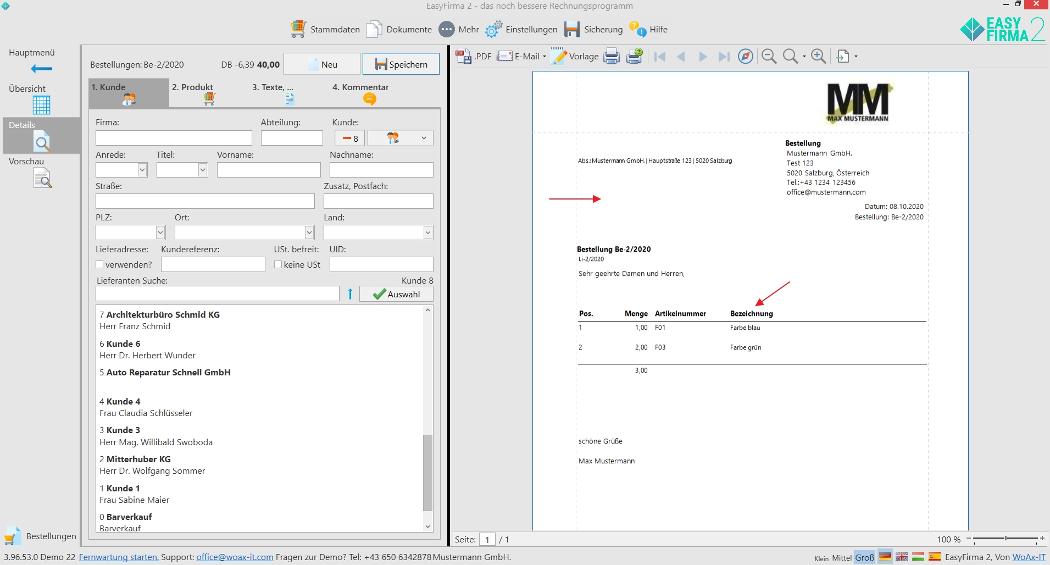Click the printer icon in preview toolbar
Image resolution: width=1050 pixels, height=565 pixels.
[612, 56]
